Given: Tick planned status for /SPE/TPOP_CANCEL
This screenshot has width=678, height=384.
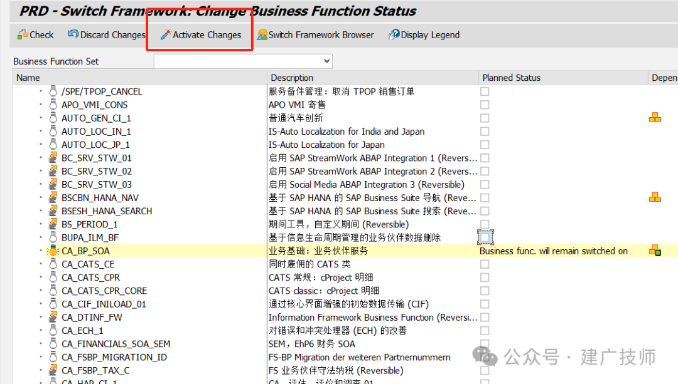Looking at the screenshot, I should (485, 91).
